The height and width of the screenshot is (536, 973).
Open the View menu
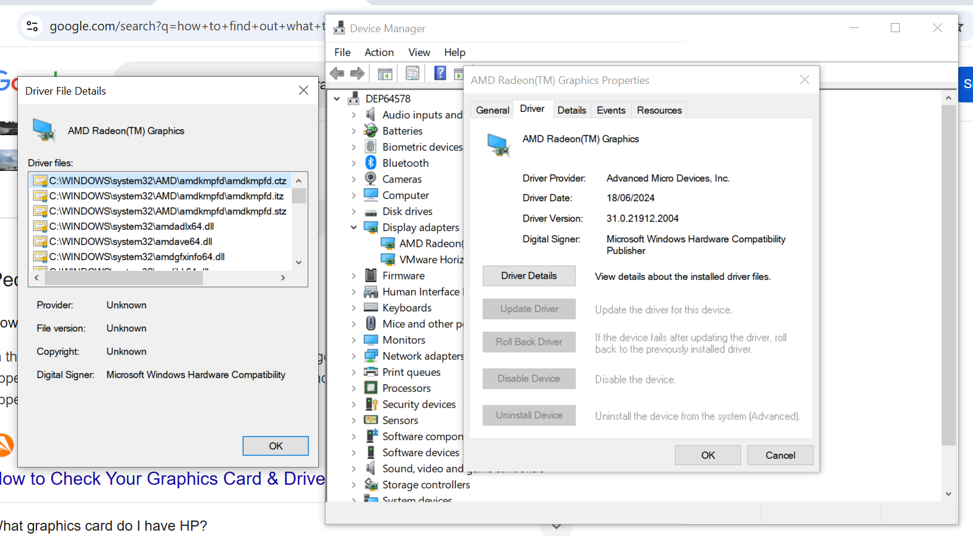point(419,52)
